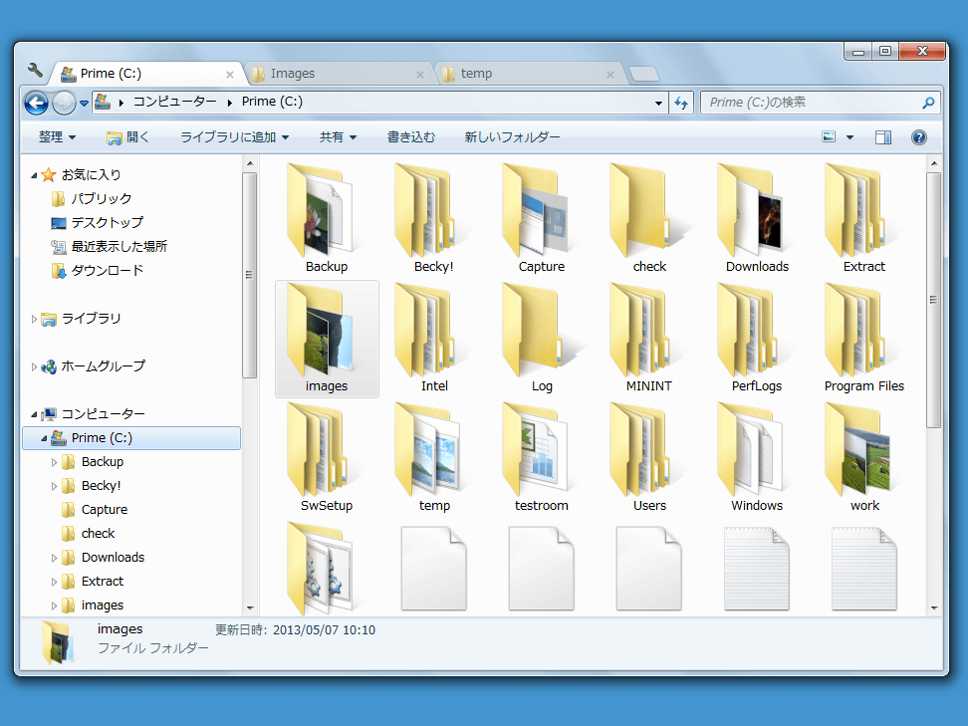
Task: Click the file pane scroll-down arrow
Action: click(x=934, y=608)
